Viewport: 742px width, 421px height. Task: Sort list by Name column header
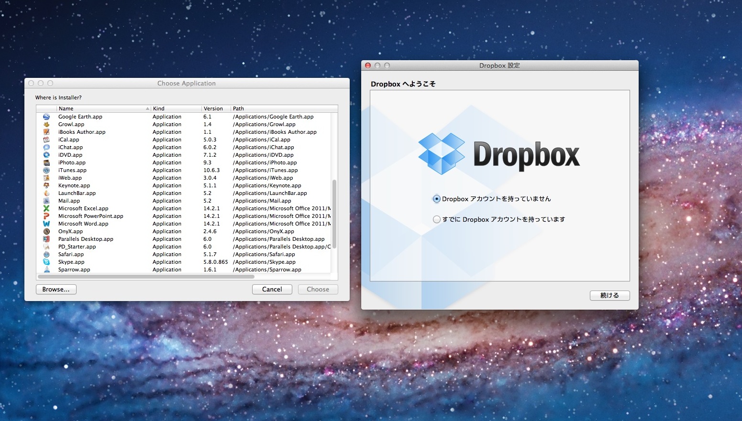click(x=104, y=108)
